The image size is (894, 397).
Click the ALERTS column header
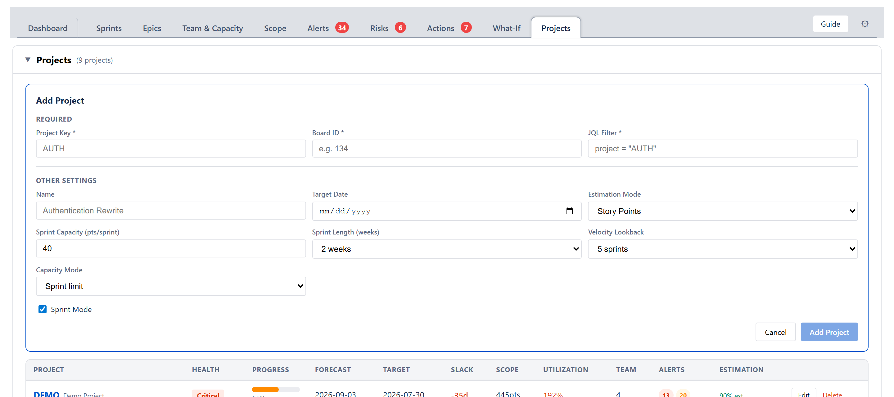click(671, 369)
